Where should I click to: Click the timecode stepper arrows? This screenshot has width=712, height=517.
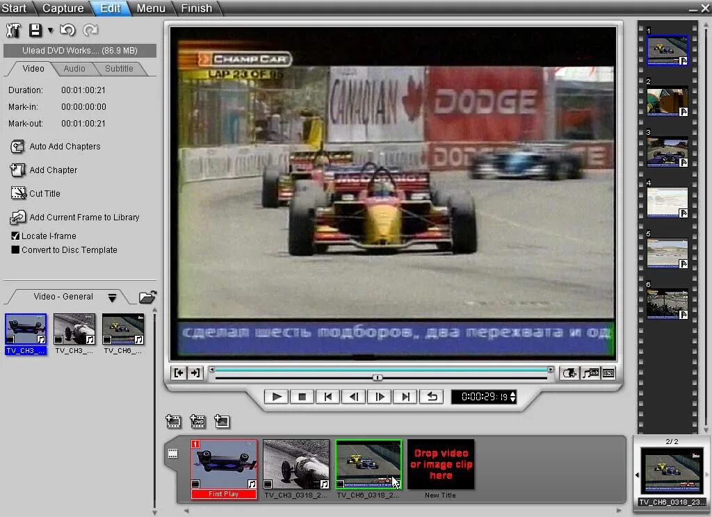point(512,397)
